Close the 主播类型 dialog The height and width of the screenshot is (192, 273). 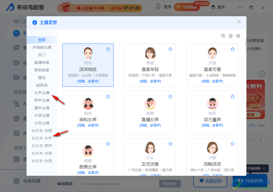tap(239, 22)
